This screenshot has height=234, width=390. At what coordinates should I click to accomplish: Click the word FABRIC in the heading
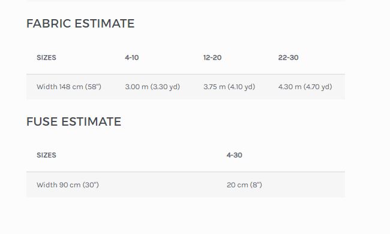pyautogui.click(x=49, y=23)
